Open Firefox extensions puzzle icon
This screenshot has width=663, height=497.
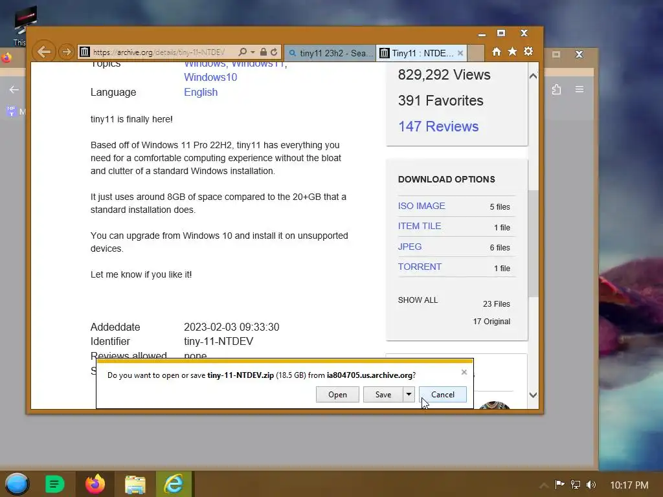point(556,89)
